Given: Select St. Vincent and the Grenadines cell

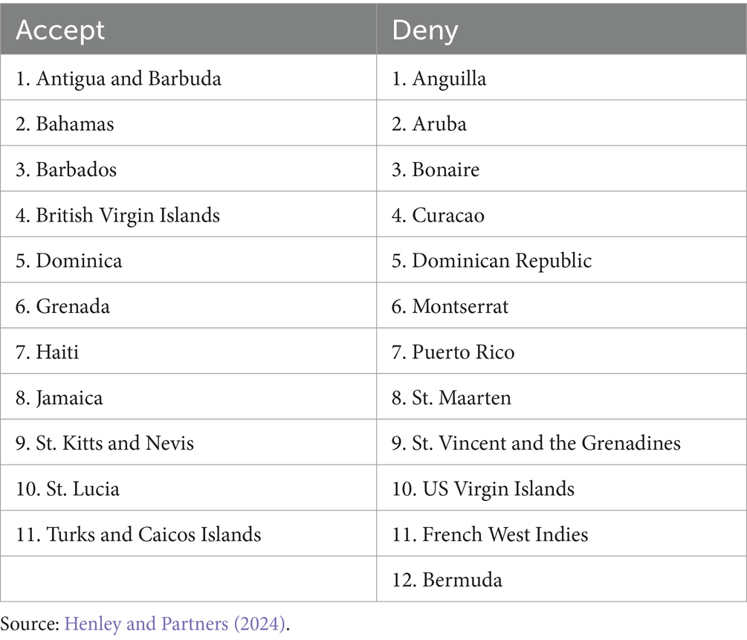Looking at the screenshot, I should pyautogui.click(x=561, y=442).
